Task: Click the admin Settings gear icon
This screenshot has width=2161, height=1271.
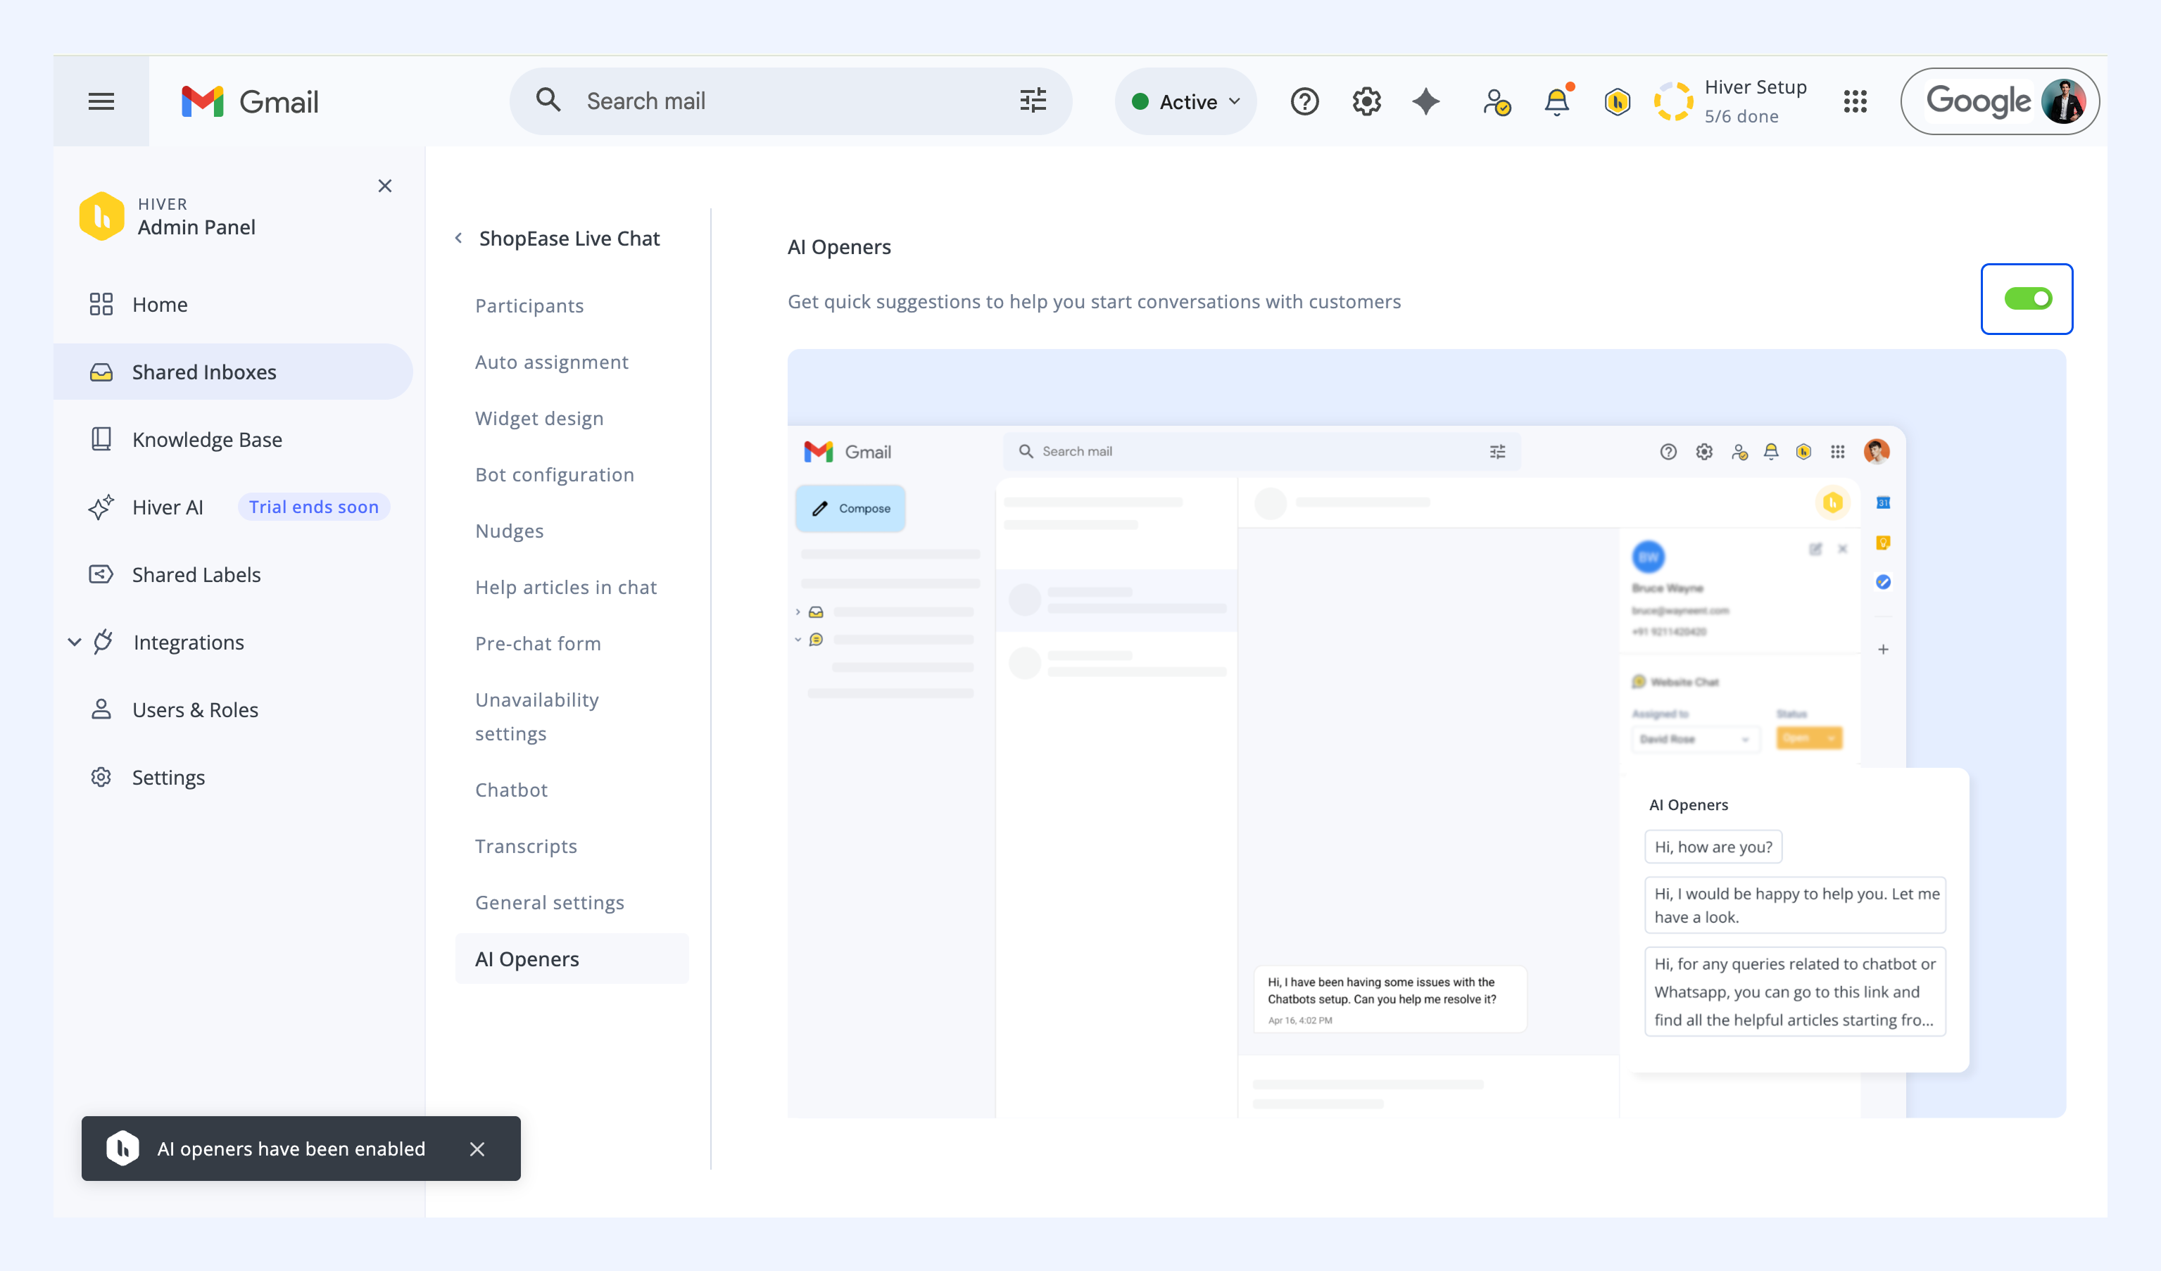Action: [101, 777]
